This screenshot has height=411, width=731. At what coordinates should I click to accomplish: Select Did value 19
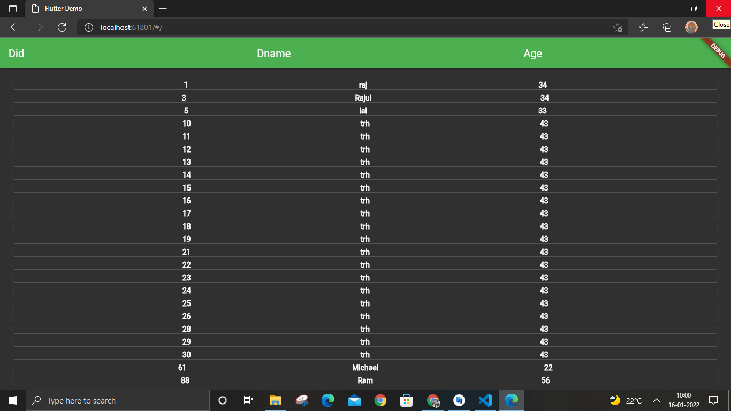coord(186,239)
